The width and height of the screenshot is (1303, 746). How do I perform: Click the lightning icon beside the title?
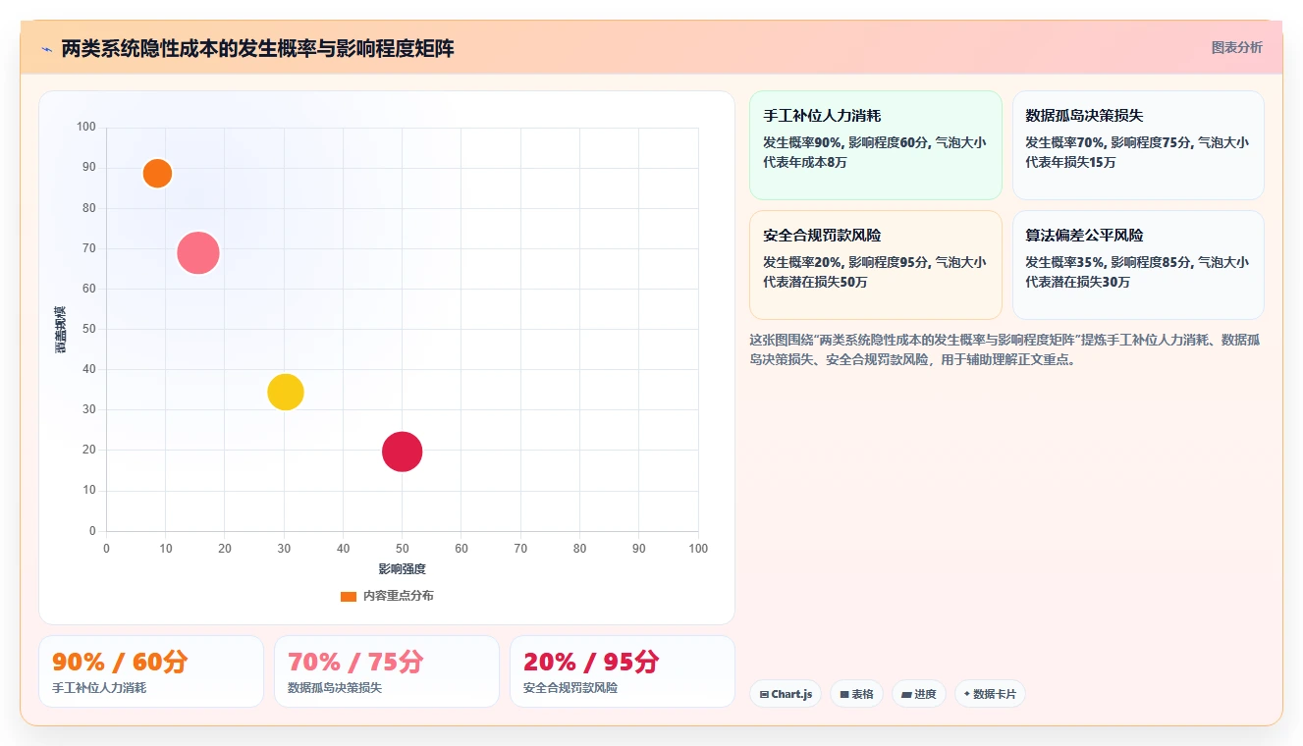point(46,49)
